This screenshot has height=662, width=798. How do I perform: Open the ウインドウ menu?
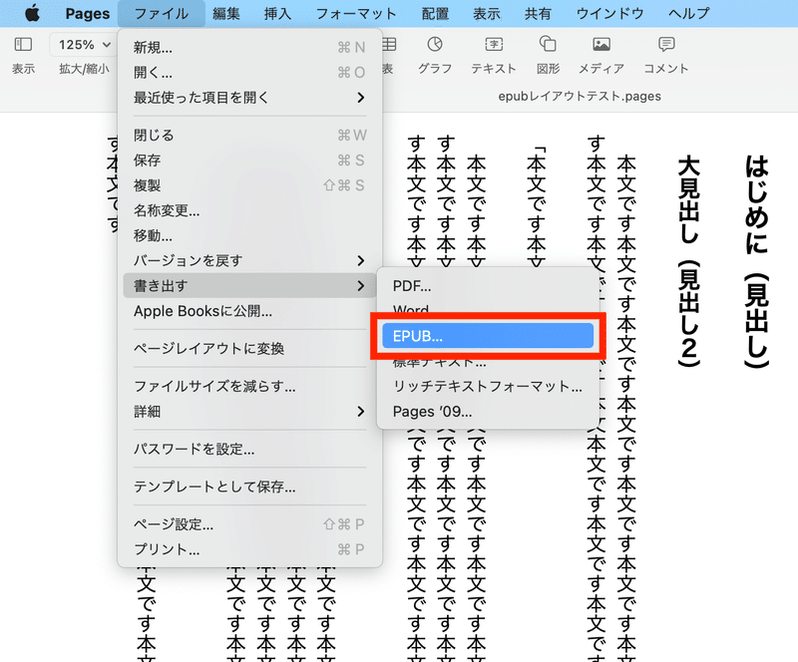[609, 14]
